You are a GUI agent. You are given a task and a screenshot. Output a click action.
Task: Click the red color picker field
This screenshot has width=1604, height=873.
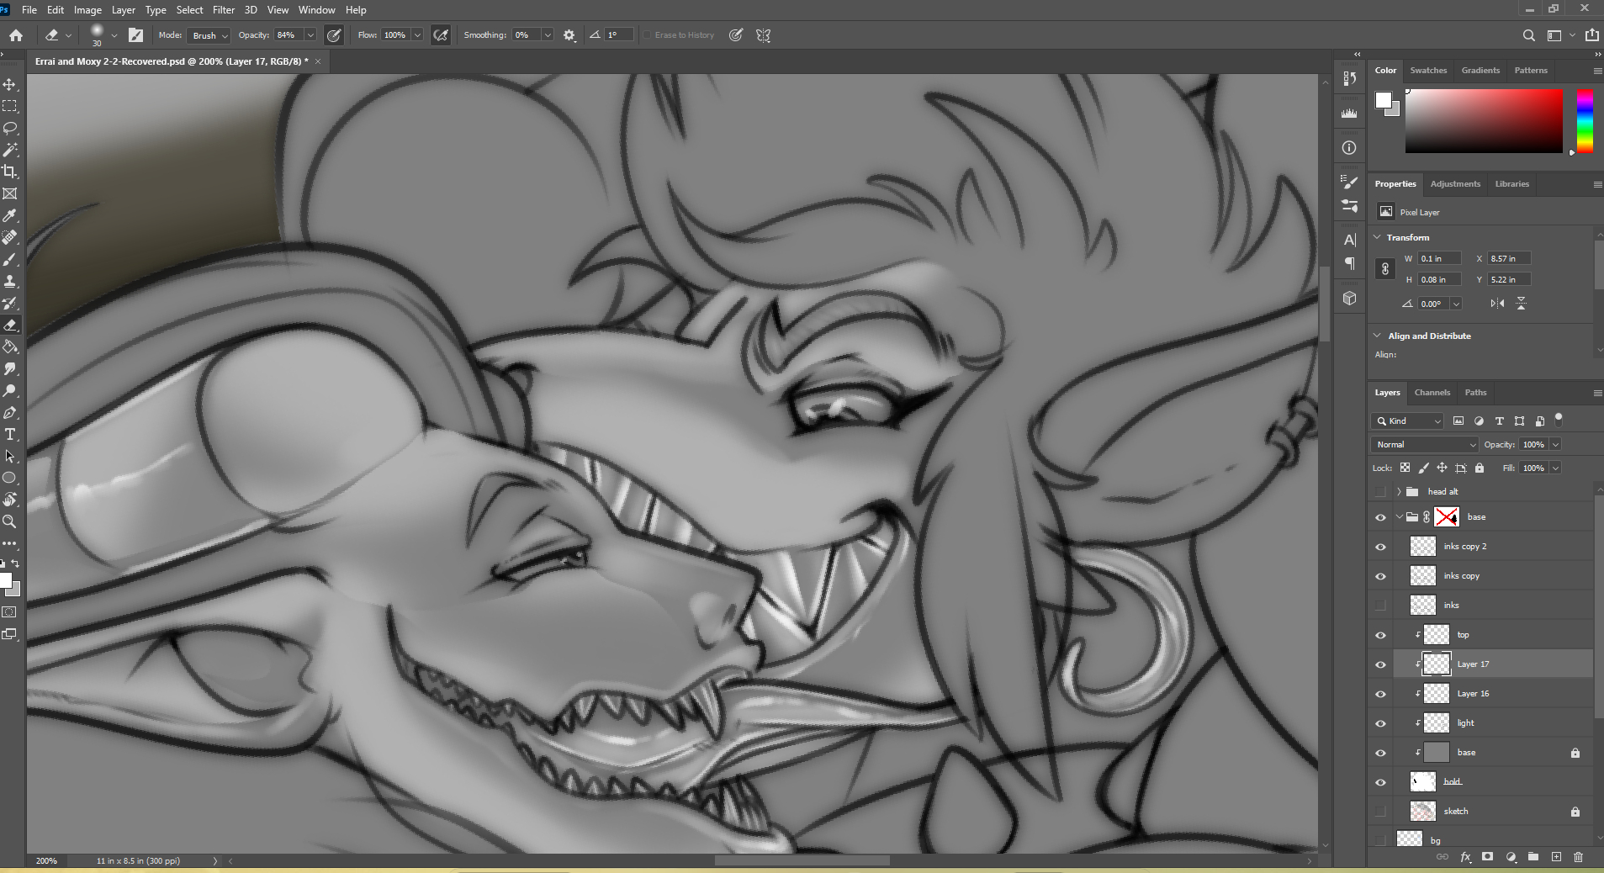click(1483, 121)
